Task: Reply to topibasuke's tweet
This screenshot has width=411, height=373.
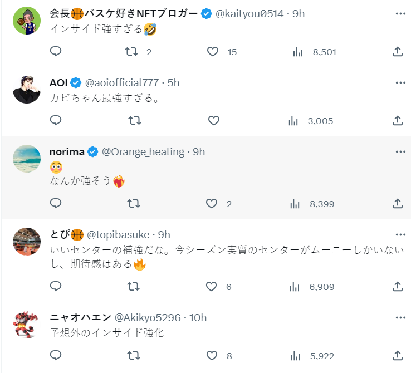Action: click(x=56, y=287)
